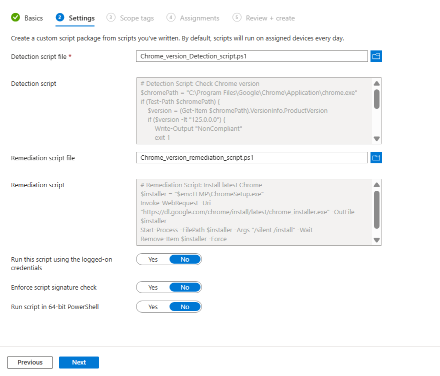The image size is (440, 376).
Task: Click the remediation script scrollbar up arrow
Action: [x=377, y=185]
